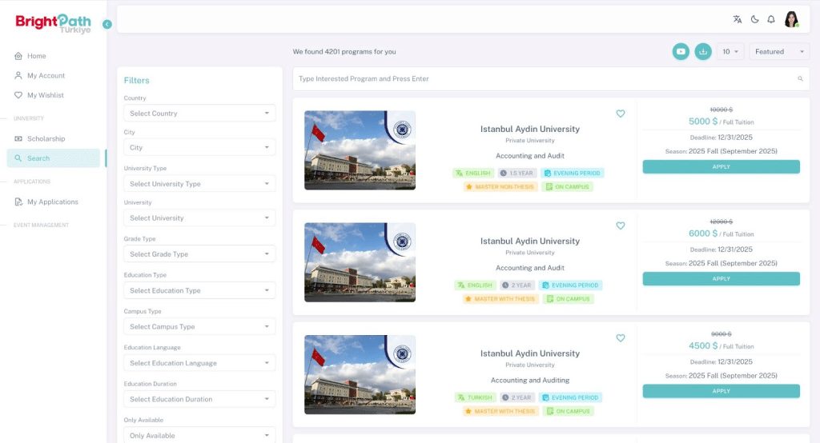Open the user profile avatar
This screenshot has height=443, width=820.
[x=791, y=19]
